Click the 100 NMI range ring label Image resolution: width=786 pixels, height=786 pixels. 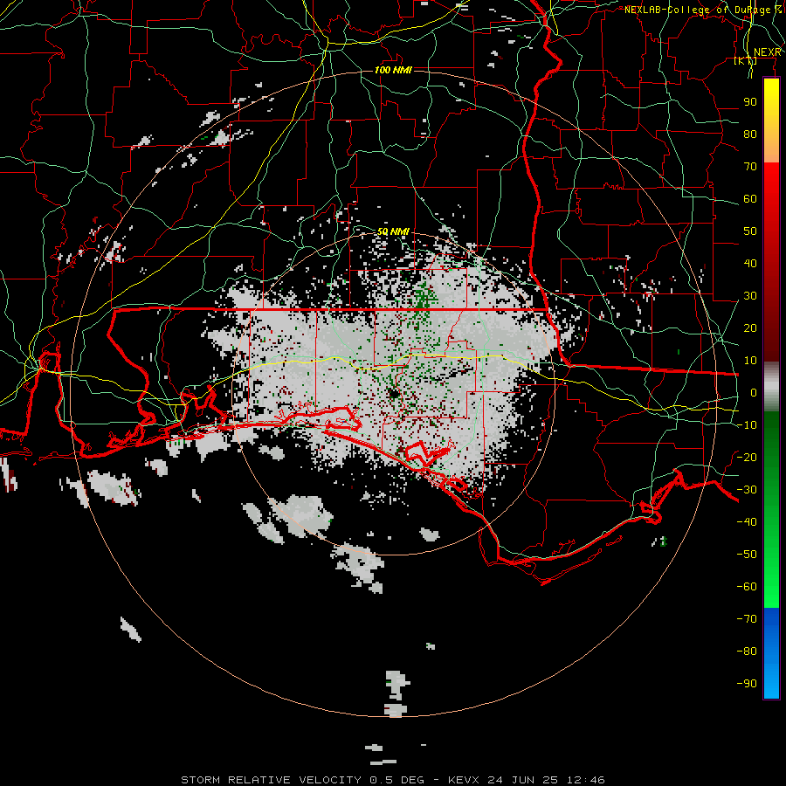point(393,70)
